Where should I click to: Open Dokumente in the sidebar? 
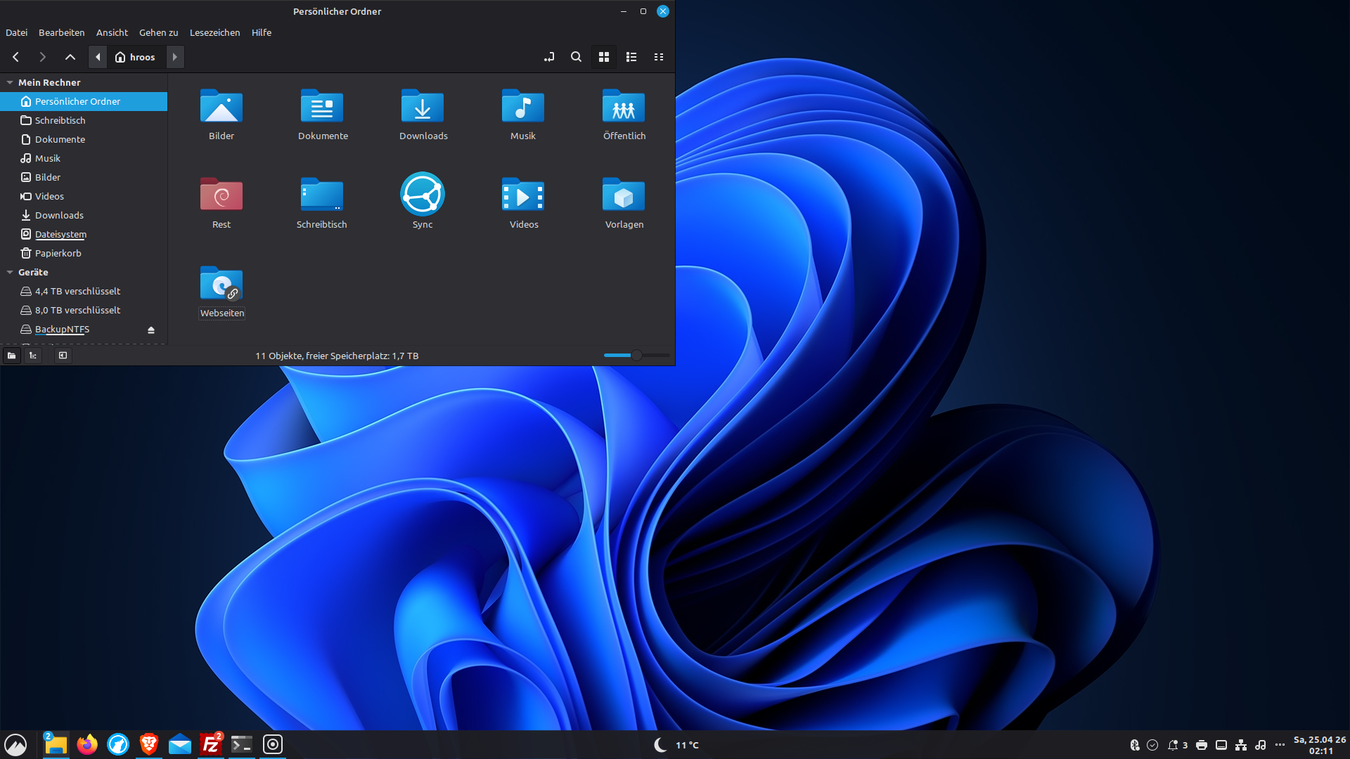84,139
